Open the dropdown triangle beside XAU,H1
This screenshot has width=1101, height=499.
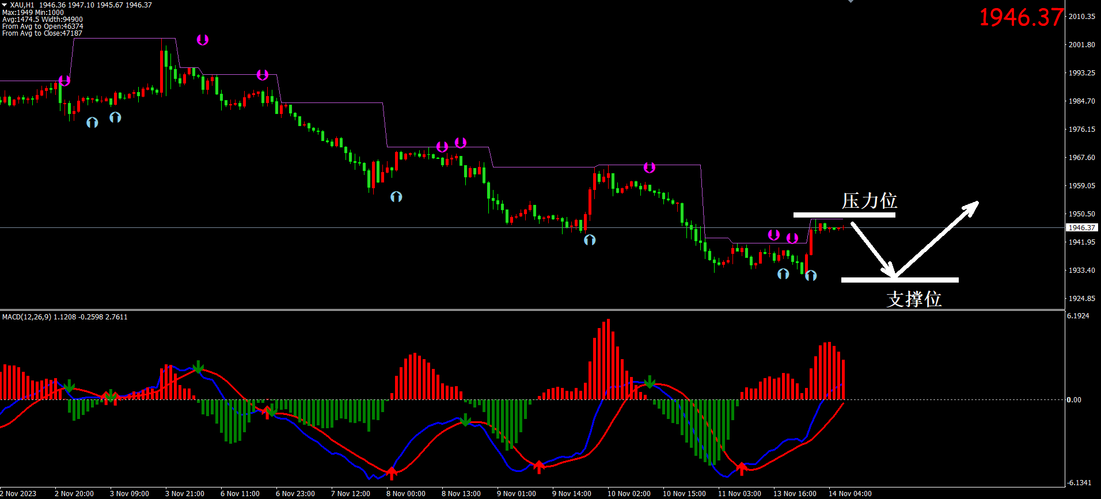pyautogui.click(x=5, y=5)
